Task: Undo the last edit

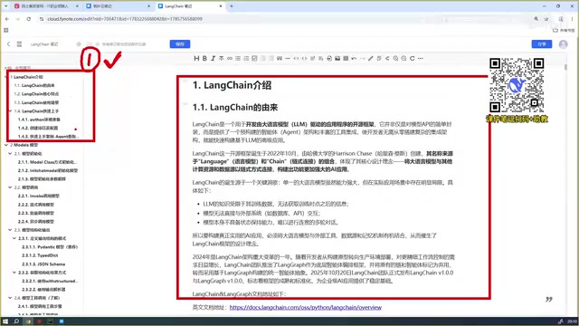Action: pos(354,58)
